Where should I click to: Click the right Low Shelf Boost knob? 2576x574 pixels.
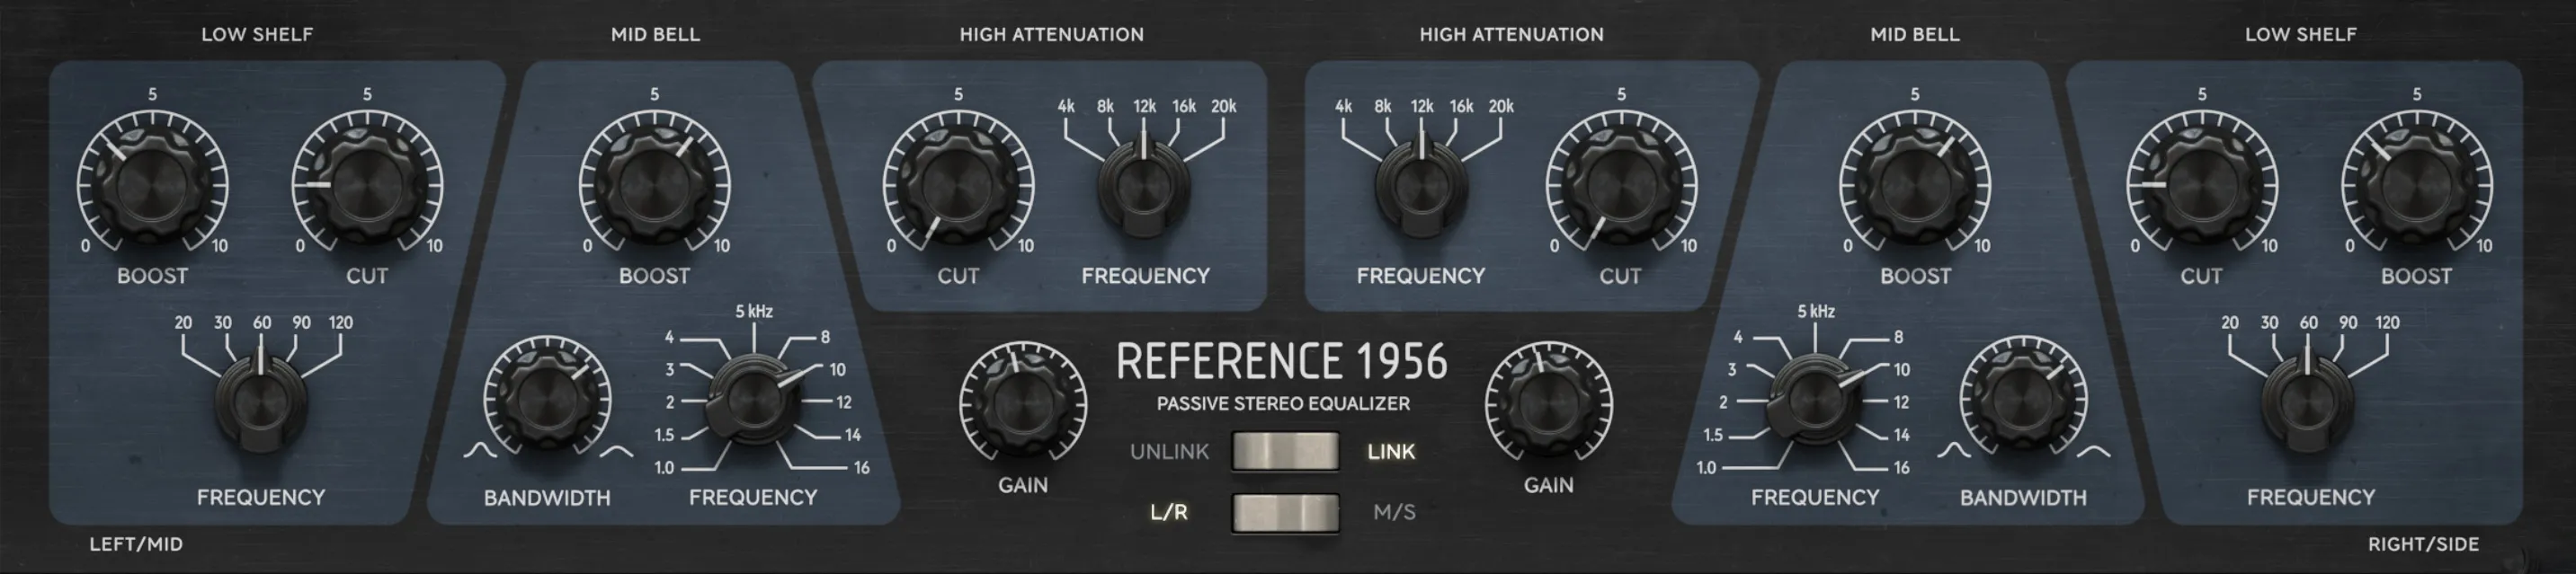point(2417,186)
